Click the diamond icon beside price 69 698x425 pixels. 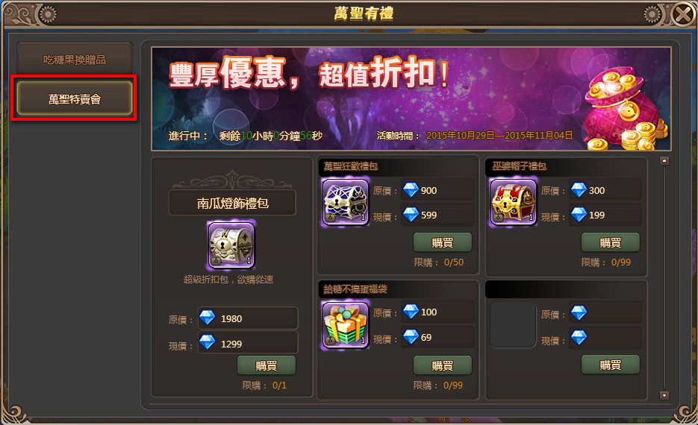click(x=411, y=336)
